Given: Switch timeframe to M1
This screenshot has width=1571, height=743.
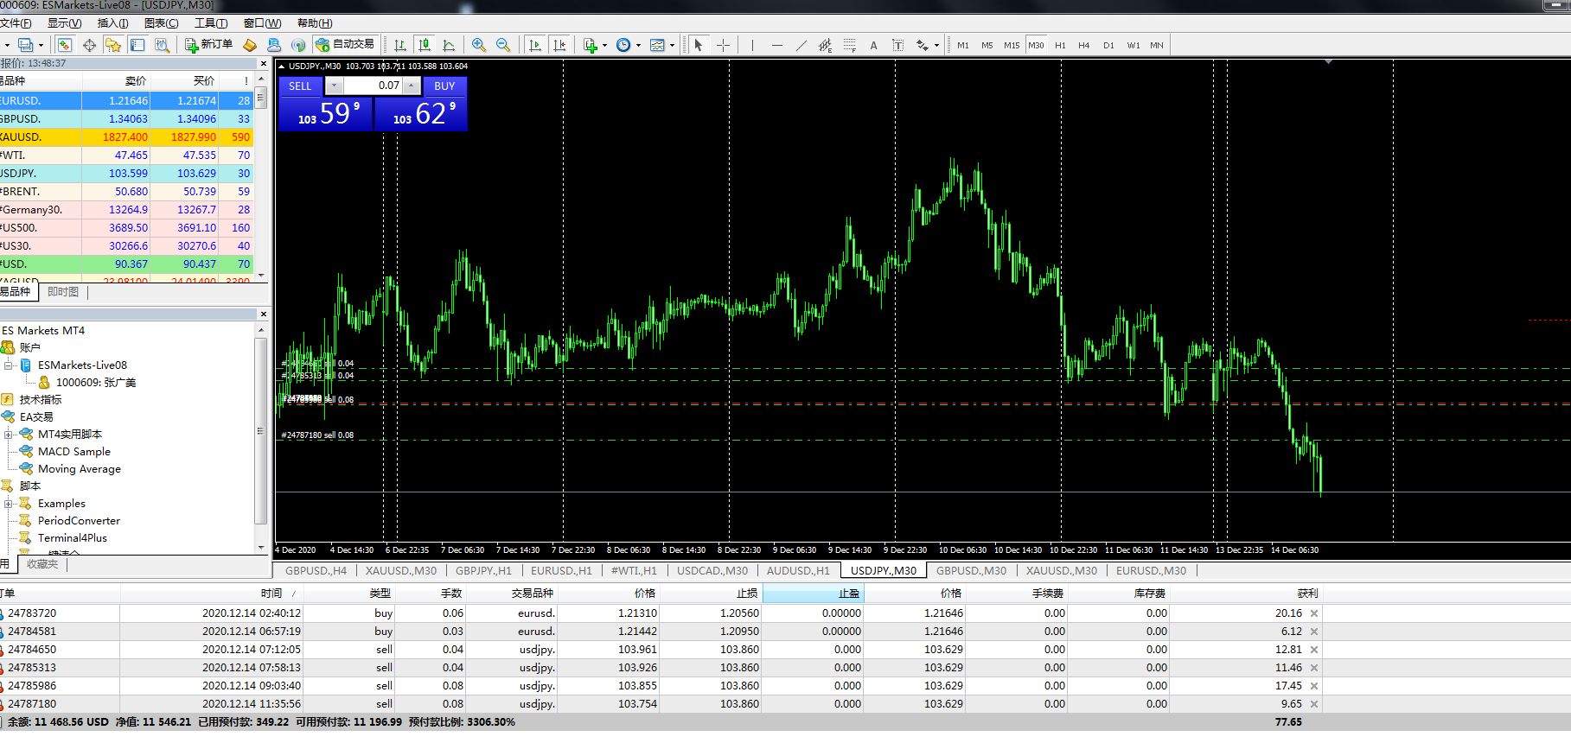Looking at the screenshot, I should pos(963,45).
